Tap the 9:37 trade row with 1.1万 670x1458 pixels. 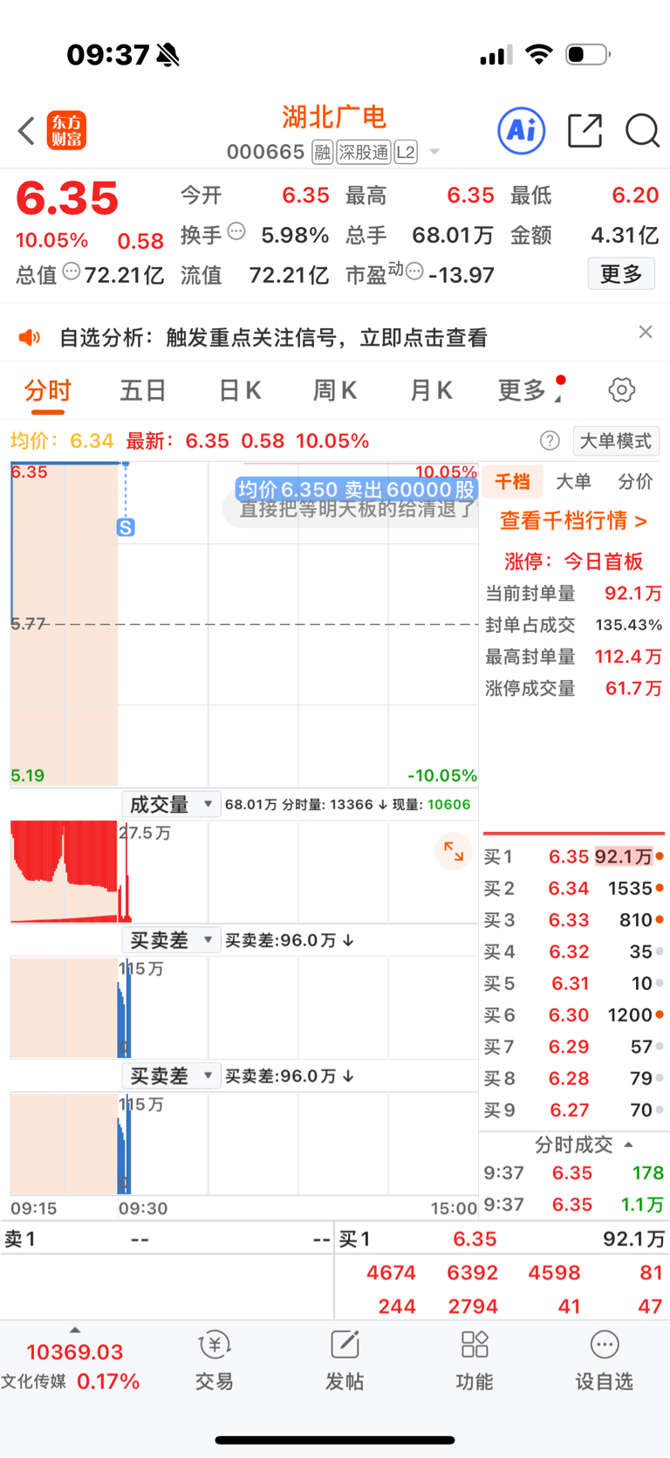(x=573, y=1204)
